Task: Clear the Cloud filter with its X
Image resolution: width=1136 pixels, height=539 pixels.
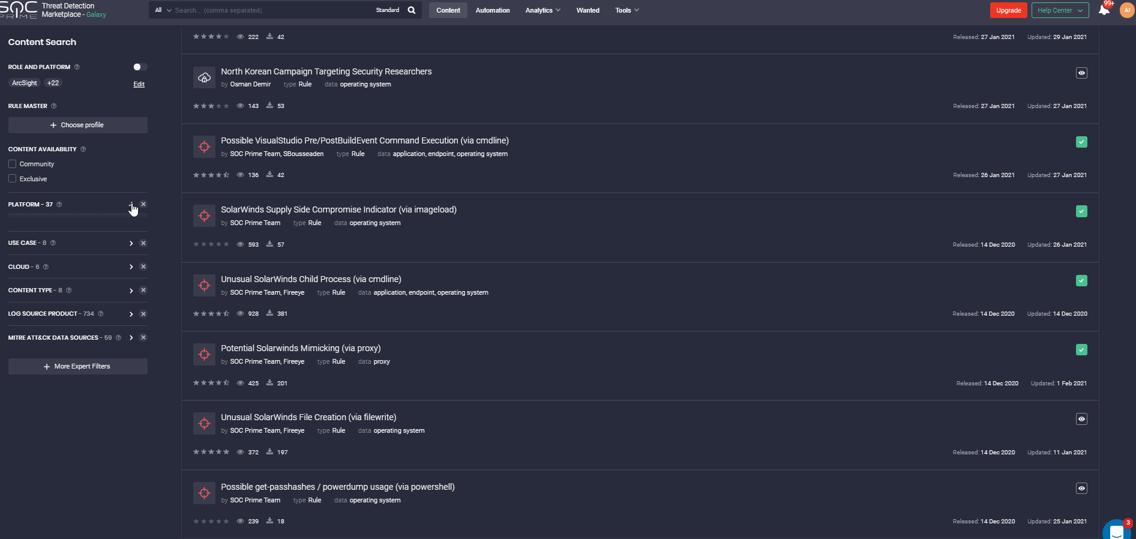Action: pos(143,266)
